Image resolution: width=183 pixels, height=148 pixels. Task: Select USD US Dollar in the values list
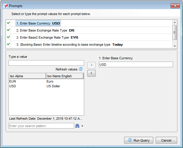[x=29, y=86]
